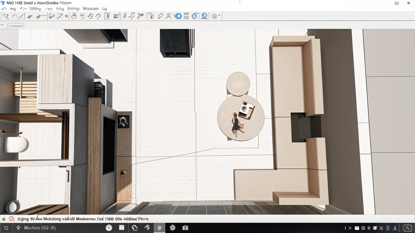Click the crossed-tools icon in the toolbar
The width and height of the screenshot is (415, 233).
pos(168,16)
